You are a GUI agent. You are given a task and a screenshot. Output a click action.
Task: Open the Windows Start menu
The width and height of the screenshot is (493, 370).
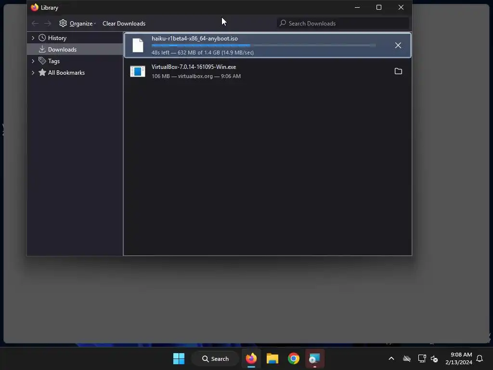click(179, 358)
